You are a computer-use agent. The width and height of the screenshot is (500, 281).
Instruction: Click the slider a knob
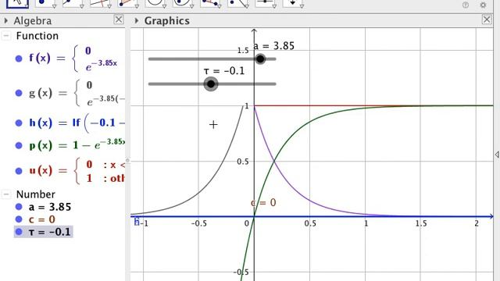click(x=260, y=59)
